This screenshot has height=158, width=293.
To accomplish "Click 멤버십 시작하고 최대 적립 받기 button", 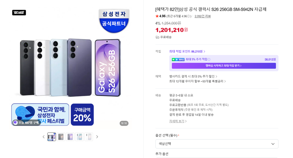I will (x=224, y=66).
